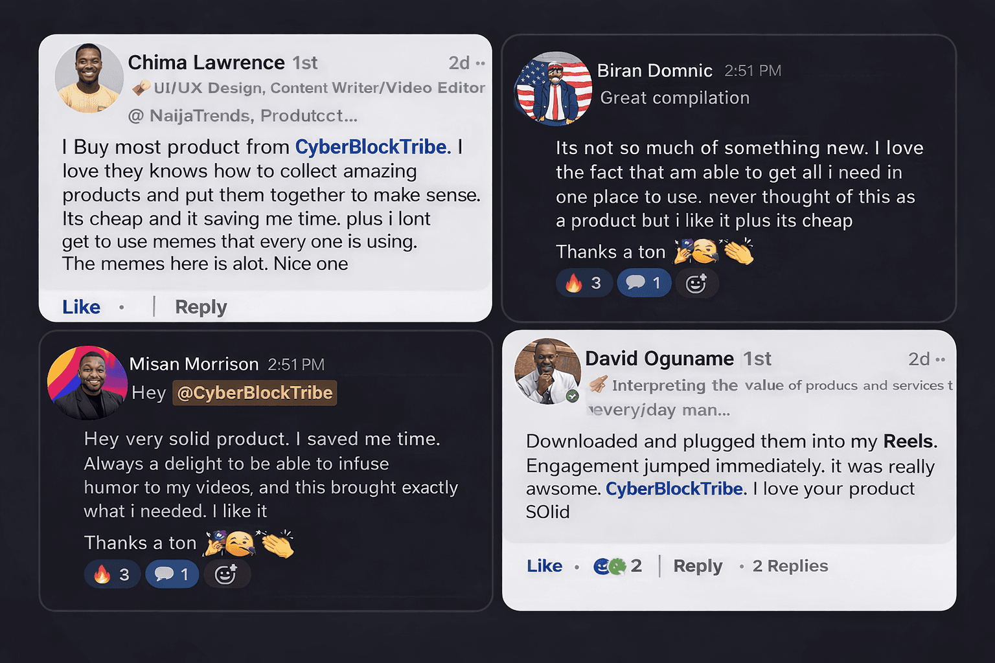Add emoji reaction to Misan Morrison's message
This screenshot has width=995, height=663.
[225, 574]
